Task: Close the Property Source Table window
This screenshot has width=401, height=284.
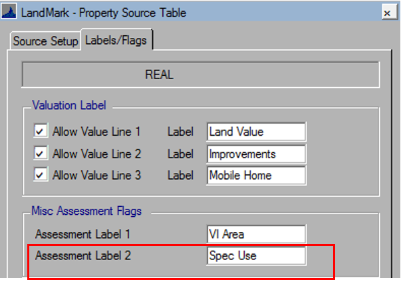Action: pyautogui.click(x=386, y=13)
